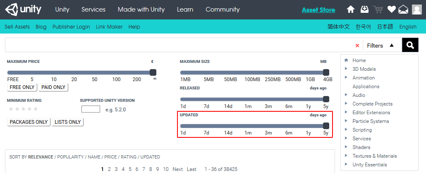
Task: Set minimum rating to five stars
Action: click(36, 109)
